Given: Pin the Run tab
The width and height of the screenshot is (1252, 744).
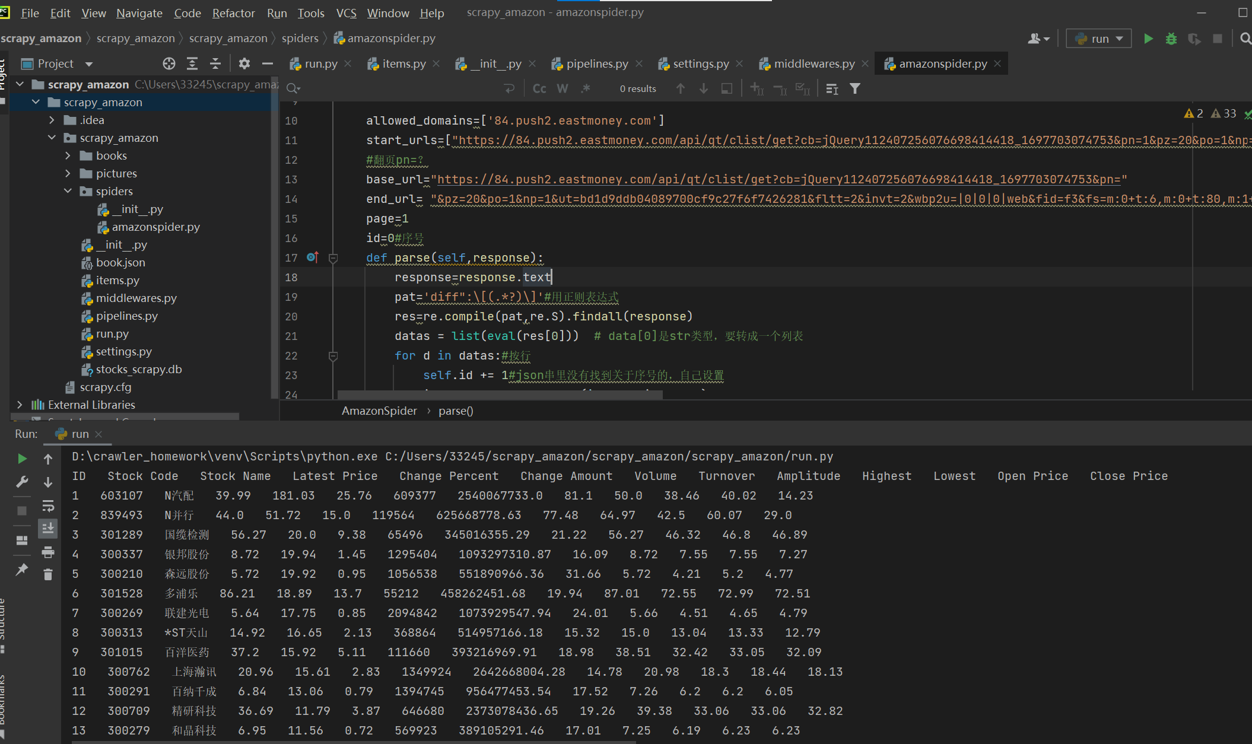Looking at the screenshot, I should [22, 570].
